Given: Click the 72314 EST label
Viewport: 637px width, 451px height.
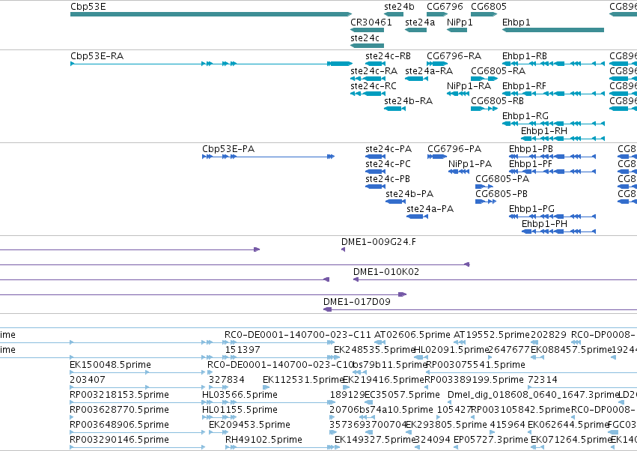Looking at the screenshot, I should pyautogui.click(x=543, y=380).
